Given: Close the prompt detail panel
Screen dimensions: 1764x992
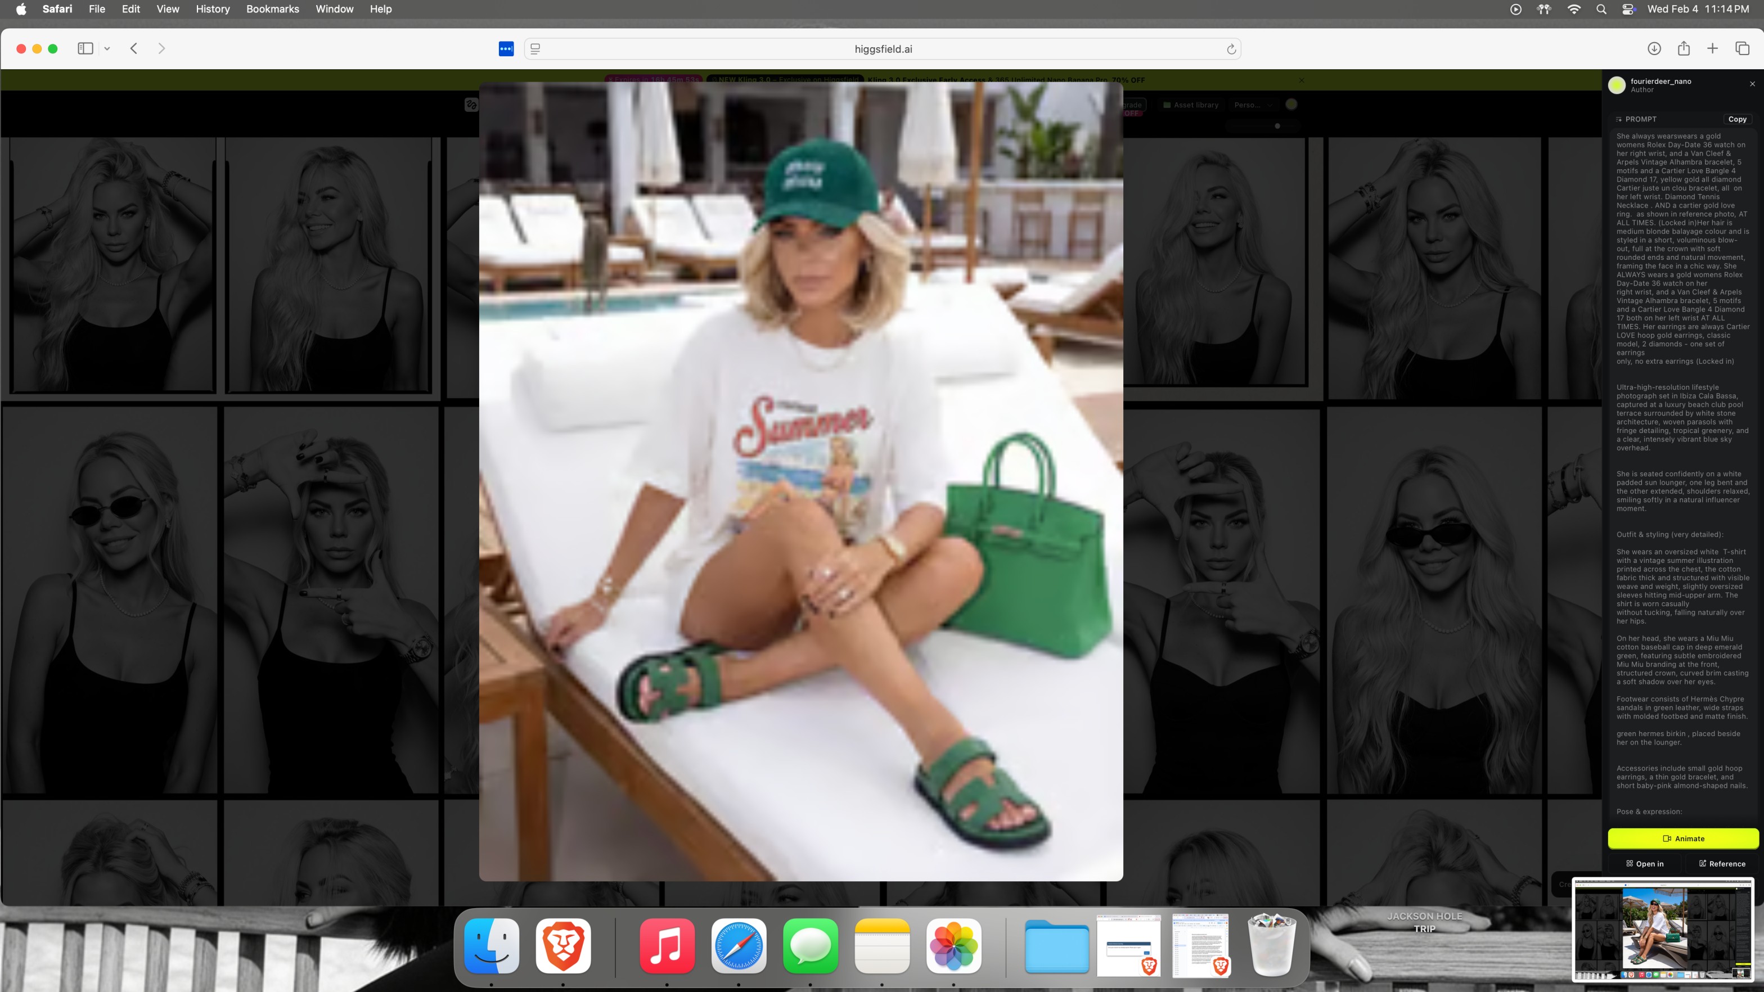Looking at the screenshot, I should [1752, 84].
